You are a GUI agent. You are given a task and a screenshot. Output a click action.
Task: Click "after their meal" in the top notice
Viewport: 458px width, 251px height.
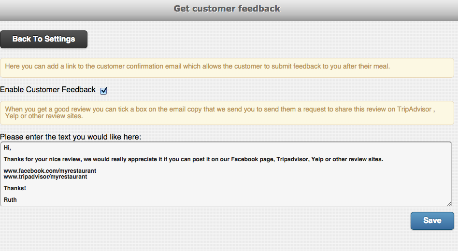click(x=366, y=66)
